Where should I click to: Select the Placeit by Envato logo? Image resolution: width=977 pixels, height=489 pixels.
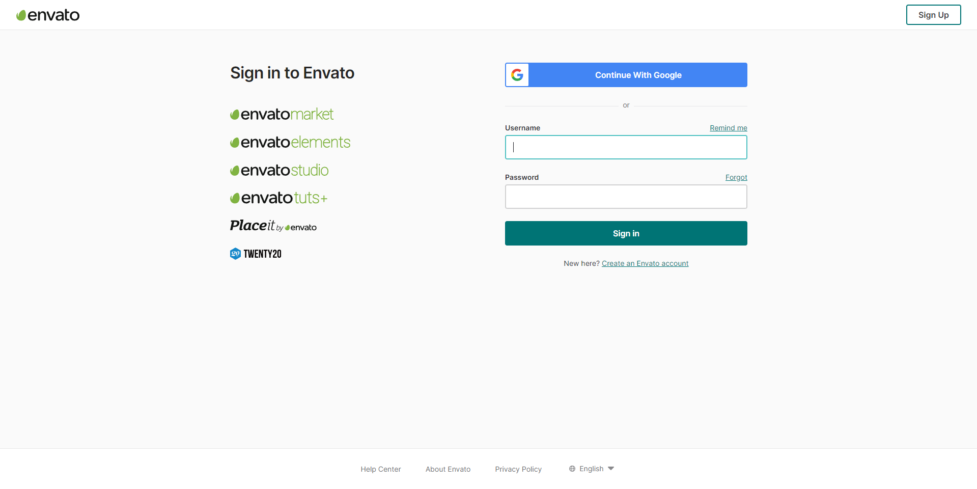point(273,226)
